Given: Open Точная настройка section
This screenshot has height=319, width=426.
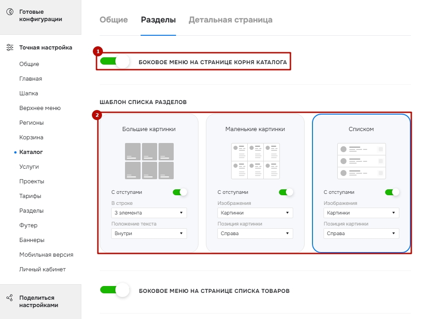Looking at the screenshot, I should (45, 47).
